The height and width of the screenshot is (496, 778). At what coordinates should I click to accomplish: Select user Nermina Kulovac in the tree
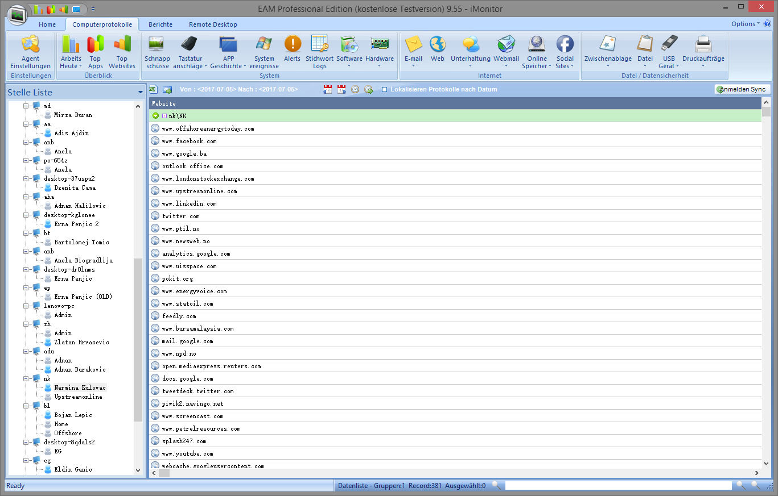[x=80, y=387]
